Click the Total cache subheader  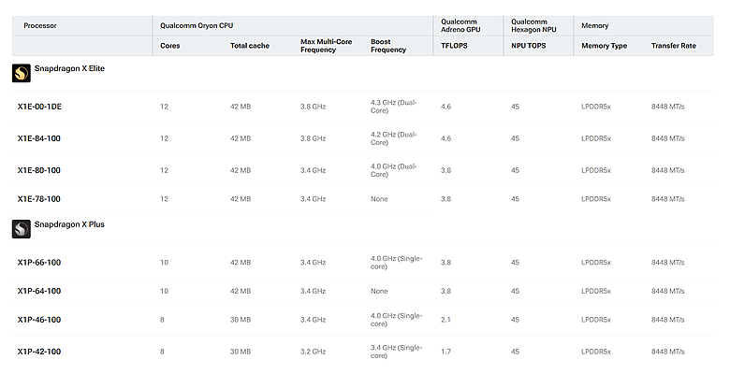tap(250, 46)
